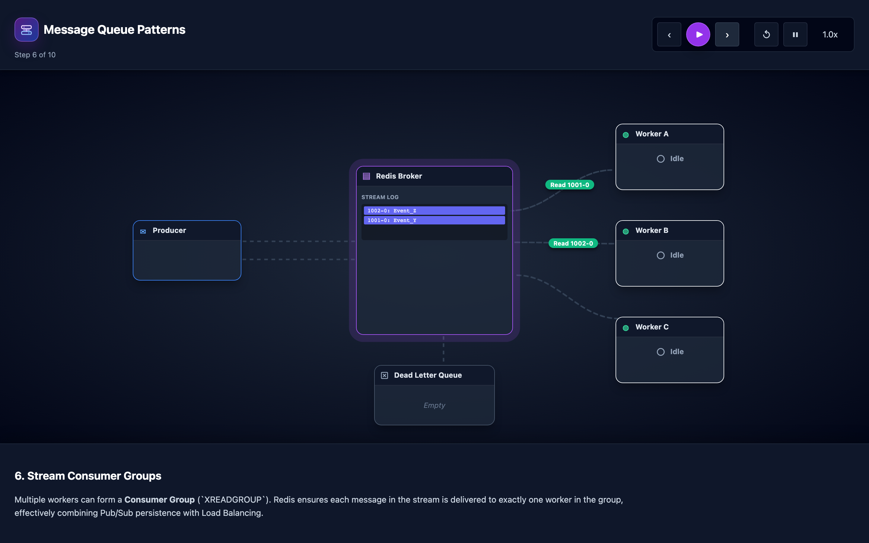
Task: Click the Redis Broker stack icon
Action: [x=366, y=176]
